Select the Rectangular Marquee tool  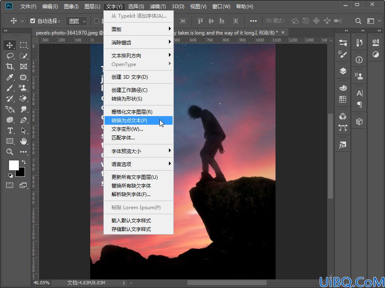23,45
